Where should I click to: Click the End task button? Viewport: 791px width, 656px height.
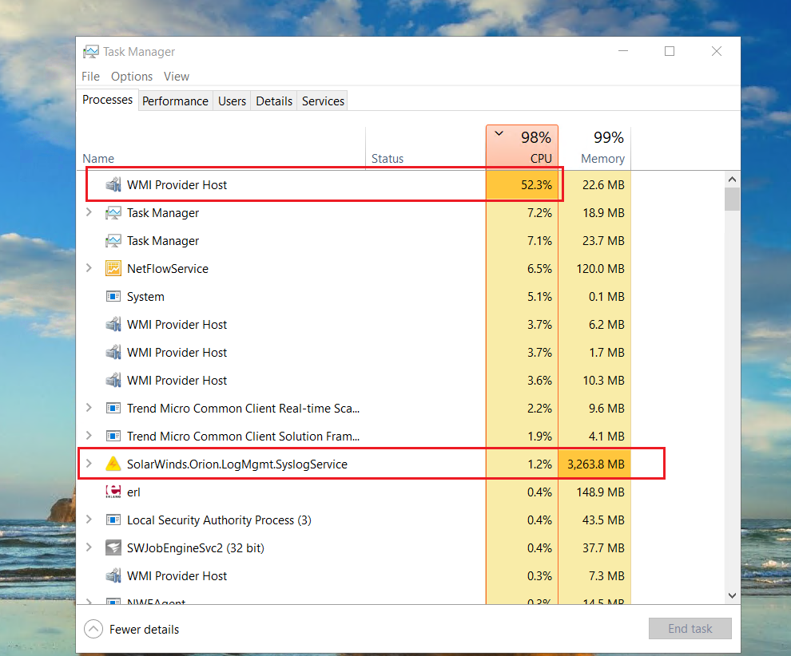690,628
